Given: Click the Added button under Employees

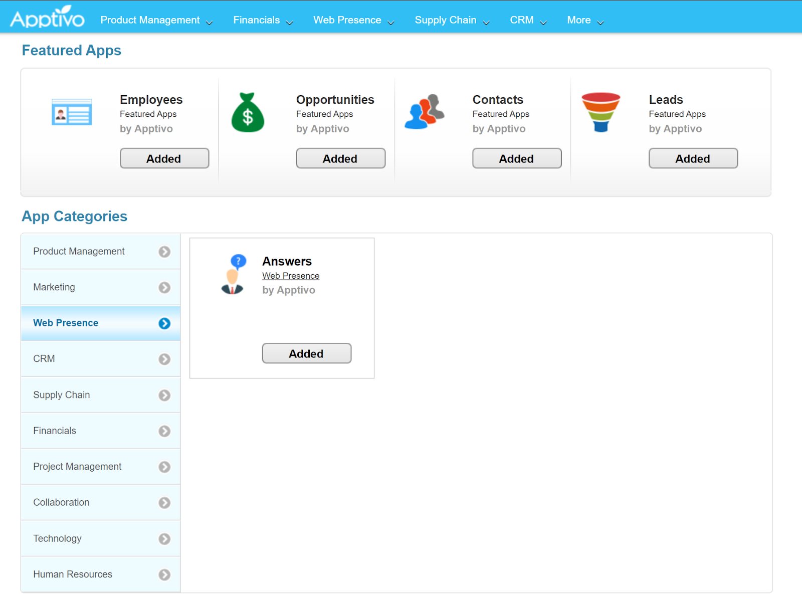Looking at the screenshot, I should click(x=164, y=158).
